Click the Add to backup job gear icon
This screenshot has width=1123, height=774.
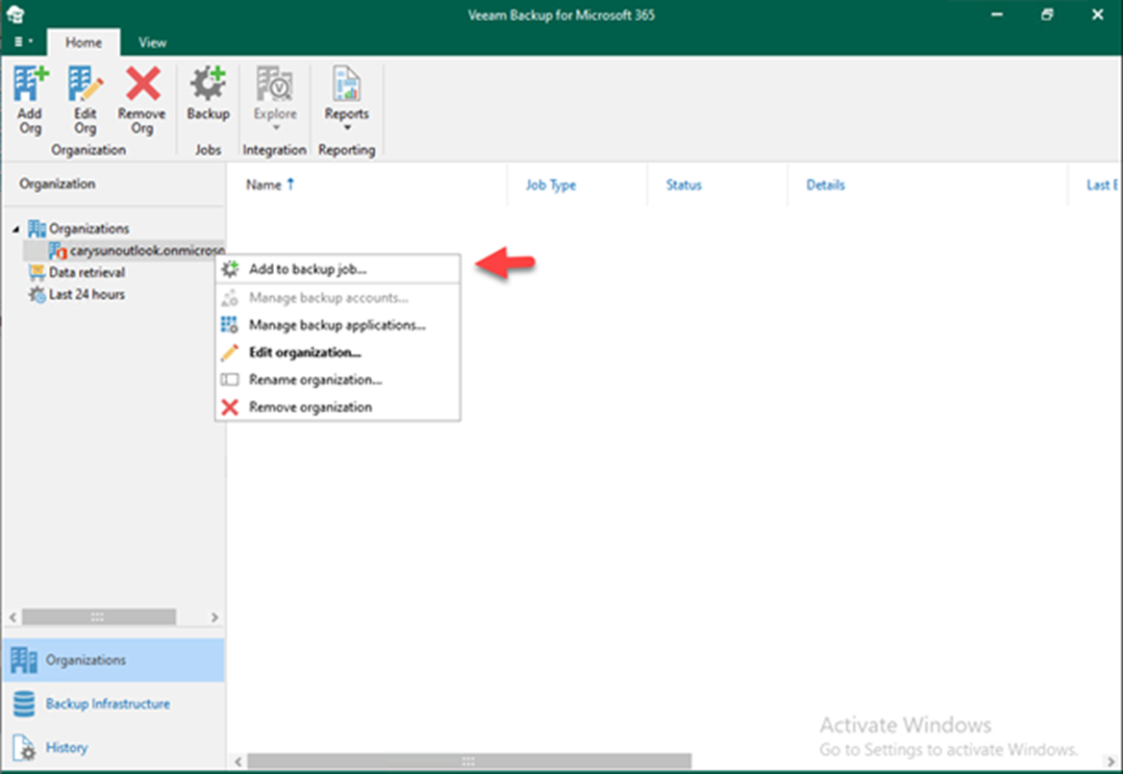pyautogui.click(x=230, y=269)
